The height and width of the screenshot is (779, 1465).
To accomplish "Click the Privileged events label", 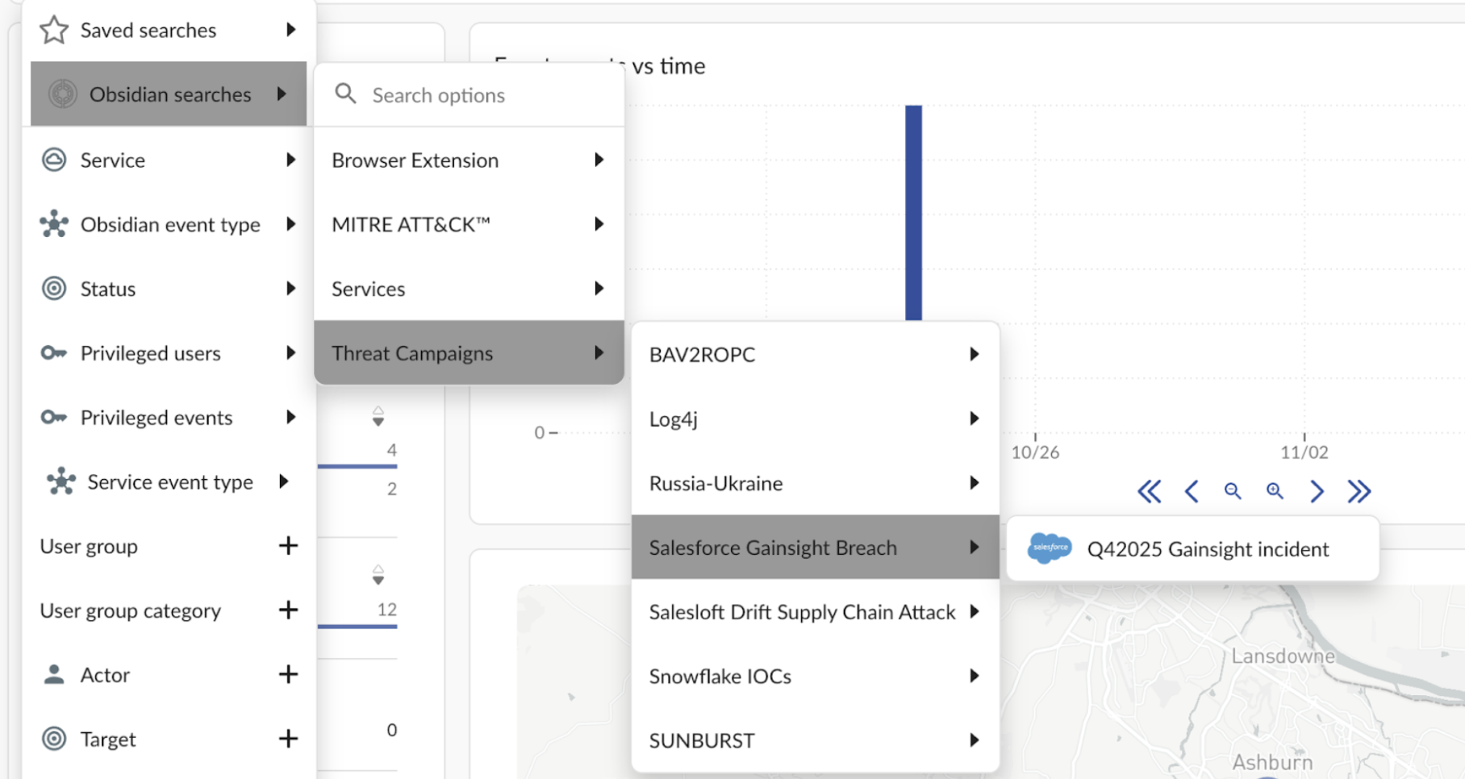I will click(x=157, y=417).
